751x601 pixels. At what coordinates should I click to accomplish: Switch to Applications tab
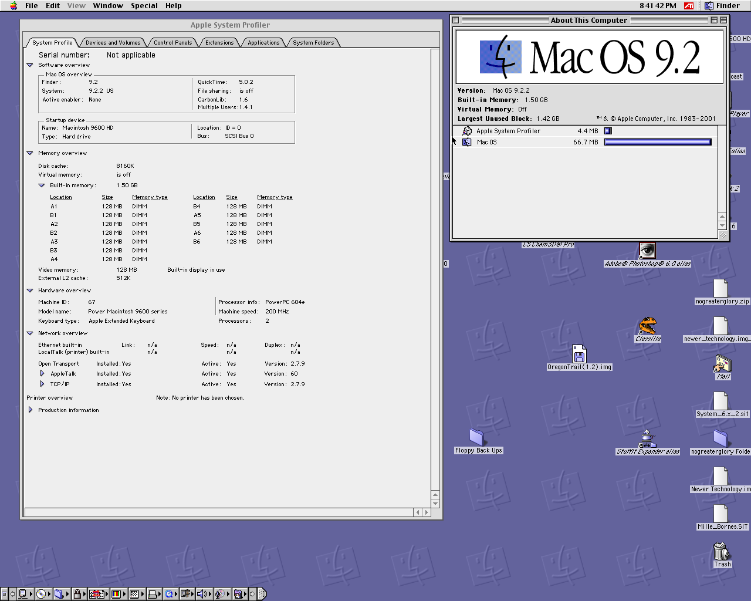[263, 42]
